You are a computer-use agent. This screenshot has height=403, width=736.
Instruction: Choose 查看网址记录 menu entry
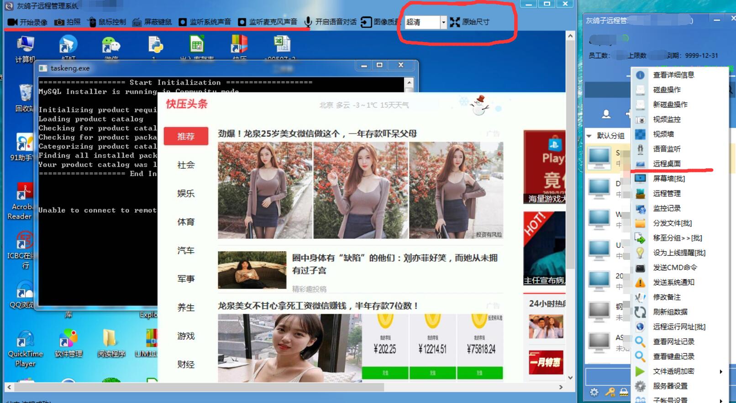click(673, 341)
